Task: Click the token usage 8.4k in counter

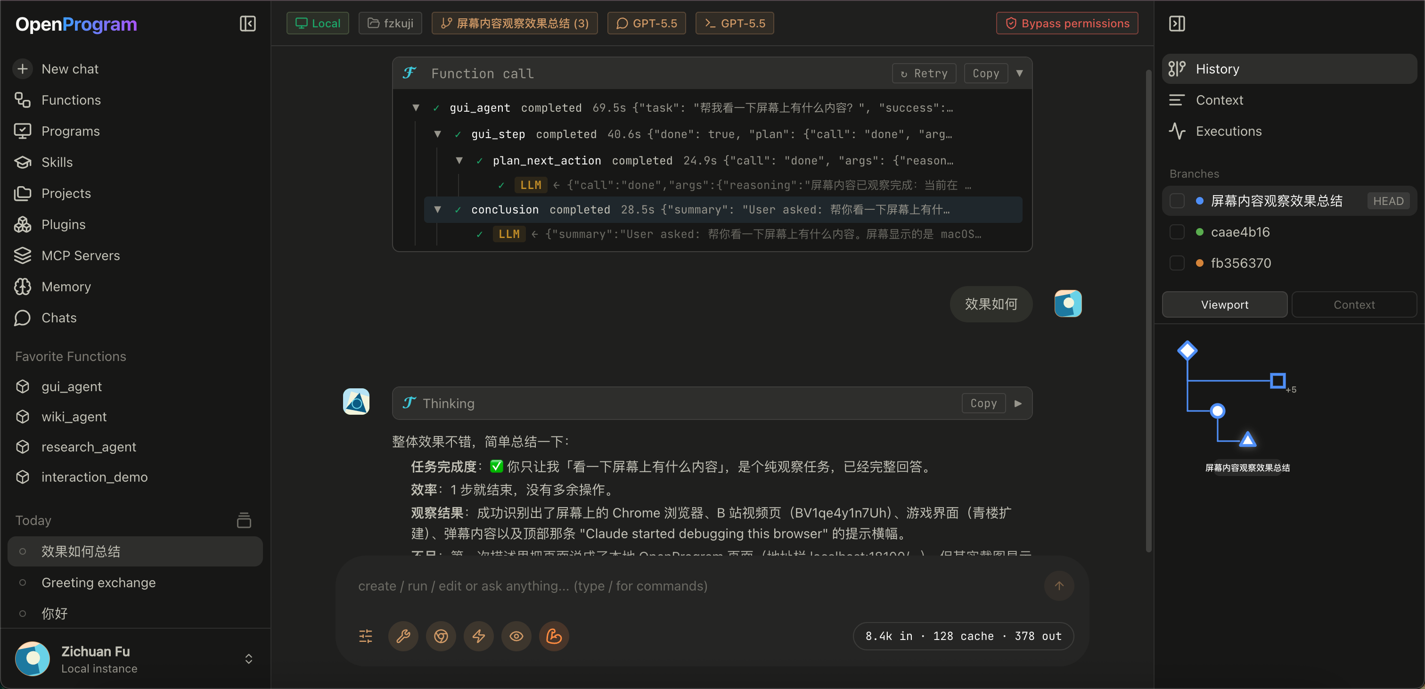Action: point(963,636)
